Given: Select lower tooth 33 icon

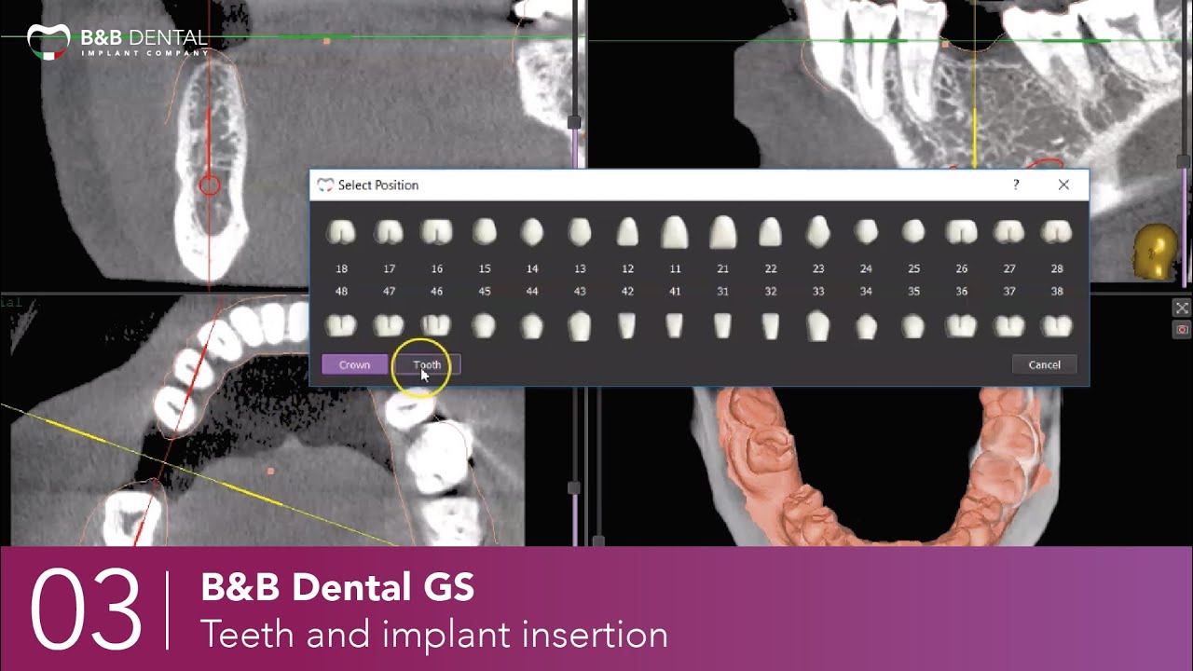Looking at the screenshot, I should [x=817, y=325].
